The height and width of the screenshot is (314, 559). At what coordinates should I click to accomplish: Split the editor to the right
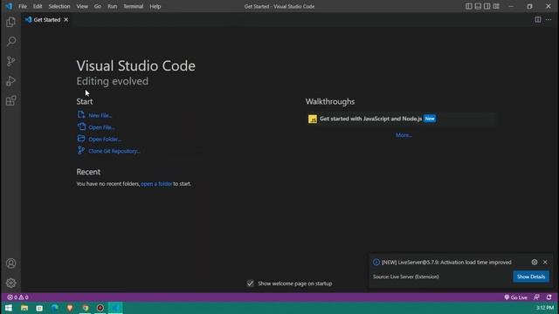click(x=538, y=19)
